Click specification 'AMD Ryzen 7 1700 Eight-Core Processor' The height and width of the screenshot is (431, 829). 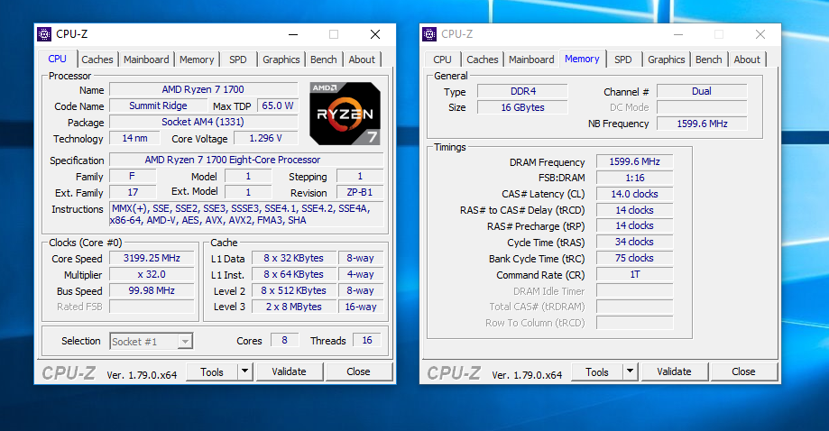246,160
